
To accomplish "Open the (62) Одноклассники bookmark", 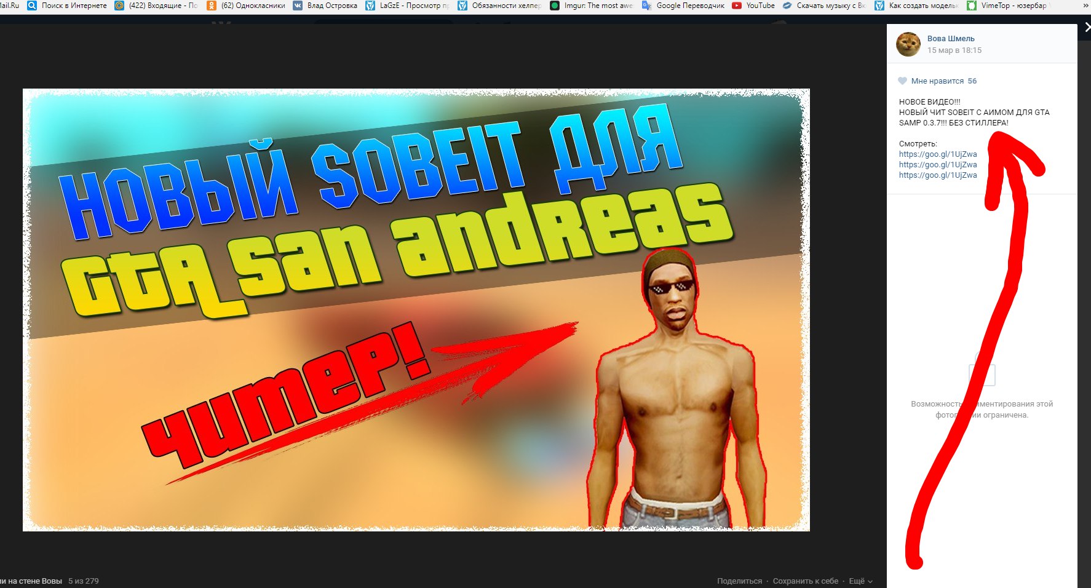I will pyautogui.click(x=246, y=6).
